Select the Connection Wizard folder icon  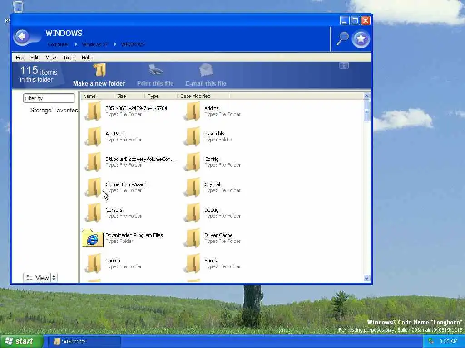pyautogui.click(x=93, y=188)
